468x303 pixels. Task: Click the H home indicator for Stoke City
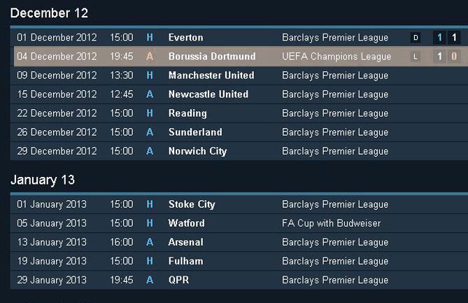[150, 204]
